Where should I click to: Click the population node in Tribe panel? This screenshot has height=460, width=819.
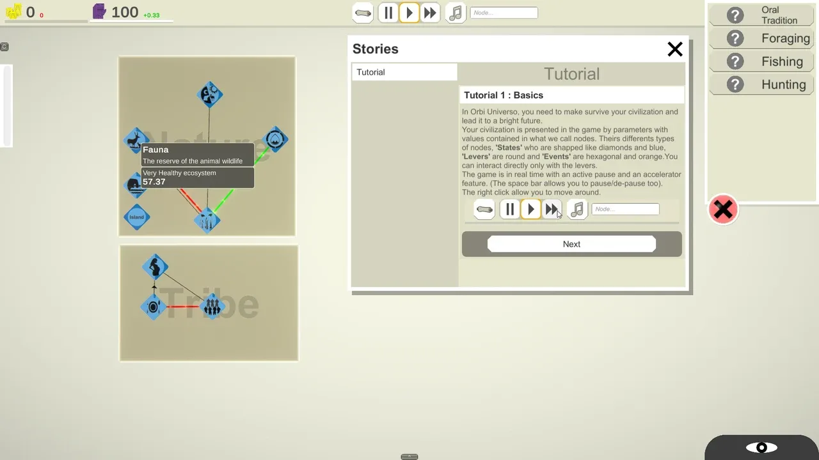click(212, 307)
